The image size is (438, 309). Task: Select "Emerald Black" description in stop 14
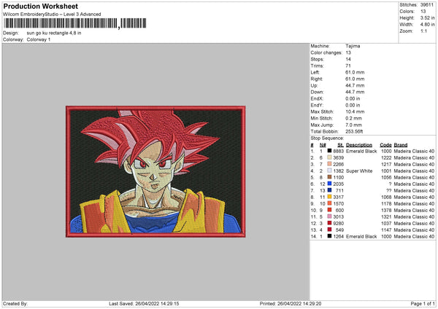click(x=361, y=236)
